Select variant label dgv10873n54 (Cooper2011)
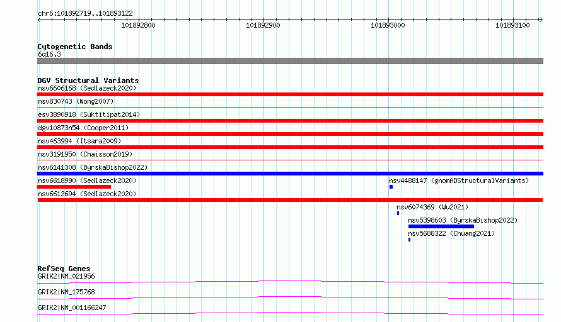The height and width of the screenshot is (322, 561). point(83,128)
